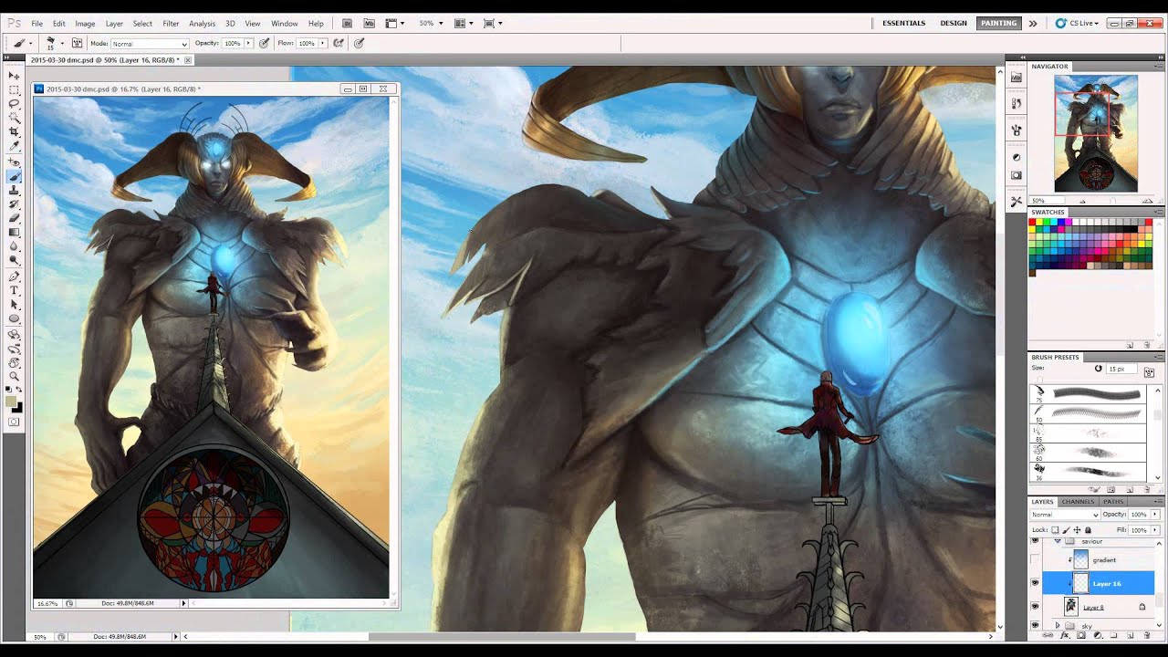Select the Quick Selection tool

(x=14, y=118)
